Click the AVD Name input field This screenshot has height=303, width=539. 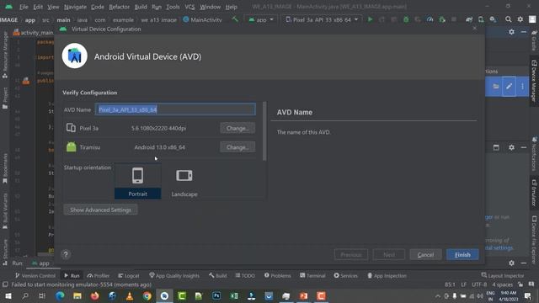(x=175, y=109)
